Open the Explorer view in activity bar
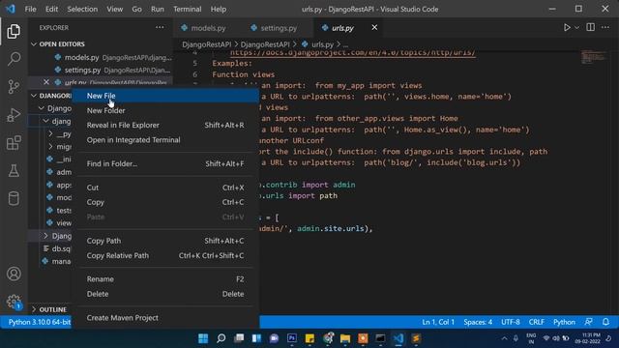Screen dimensions: 619x348 click(x=14, y=32)
